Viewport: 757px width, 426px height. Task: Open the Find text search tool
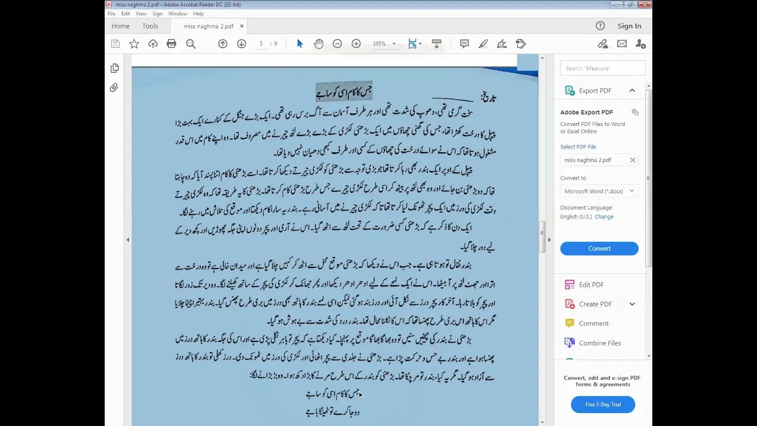[191, 44]
